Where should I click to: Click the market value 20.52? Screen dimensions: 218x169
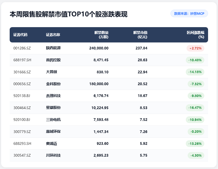pyautogui.click(x=143, y=84)
